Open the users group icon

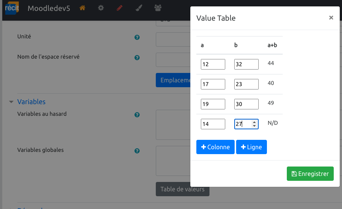click(158, 8)
